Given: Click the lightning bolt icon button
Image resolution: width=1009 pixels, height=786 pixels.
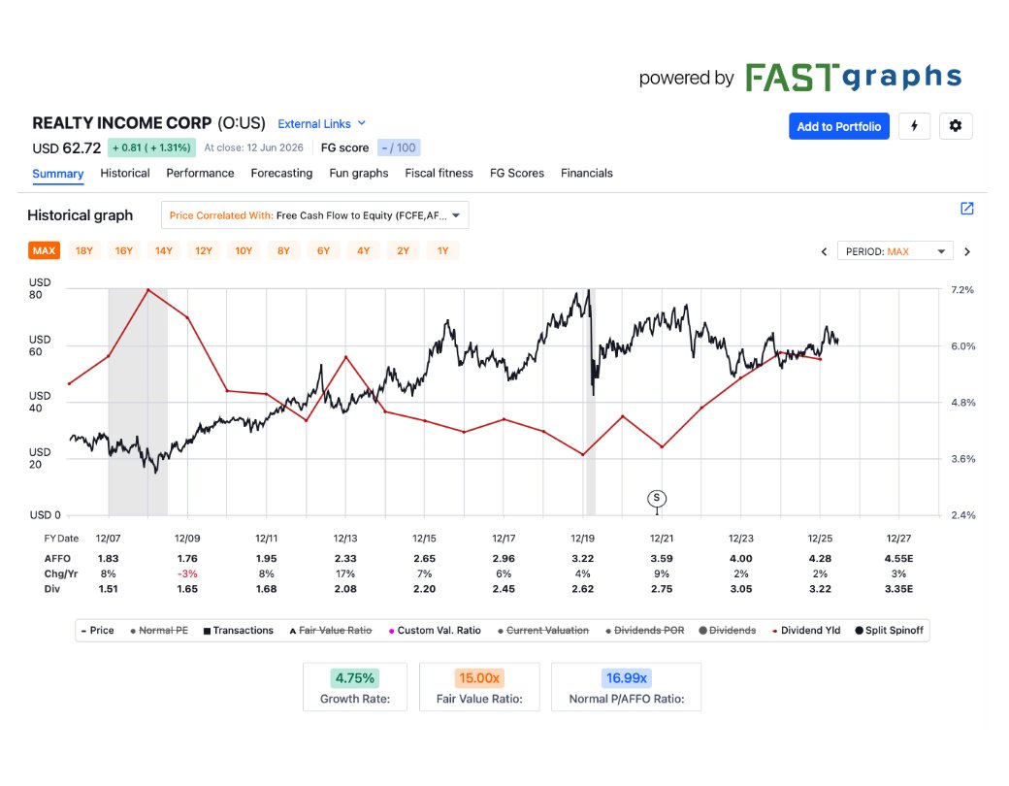Looking at the screenshot, I should [x=914, y=126].
